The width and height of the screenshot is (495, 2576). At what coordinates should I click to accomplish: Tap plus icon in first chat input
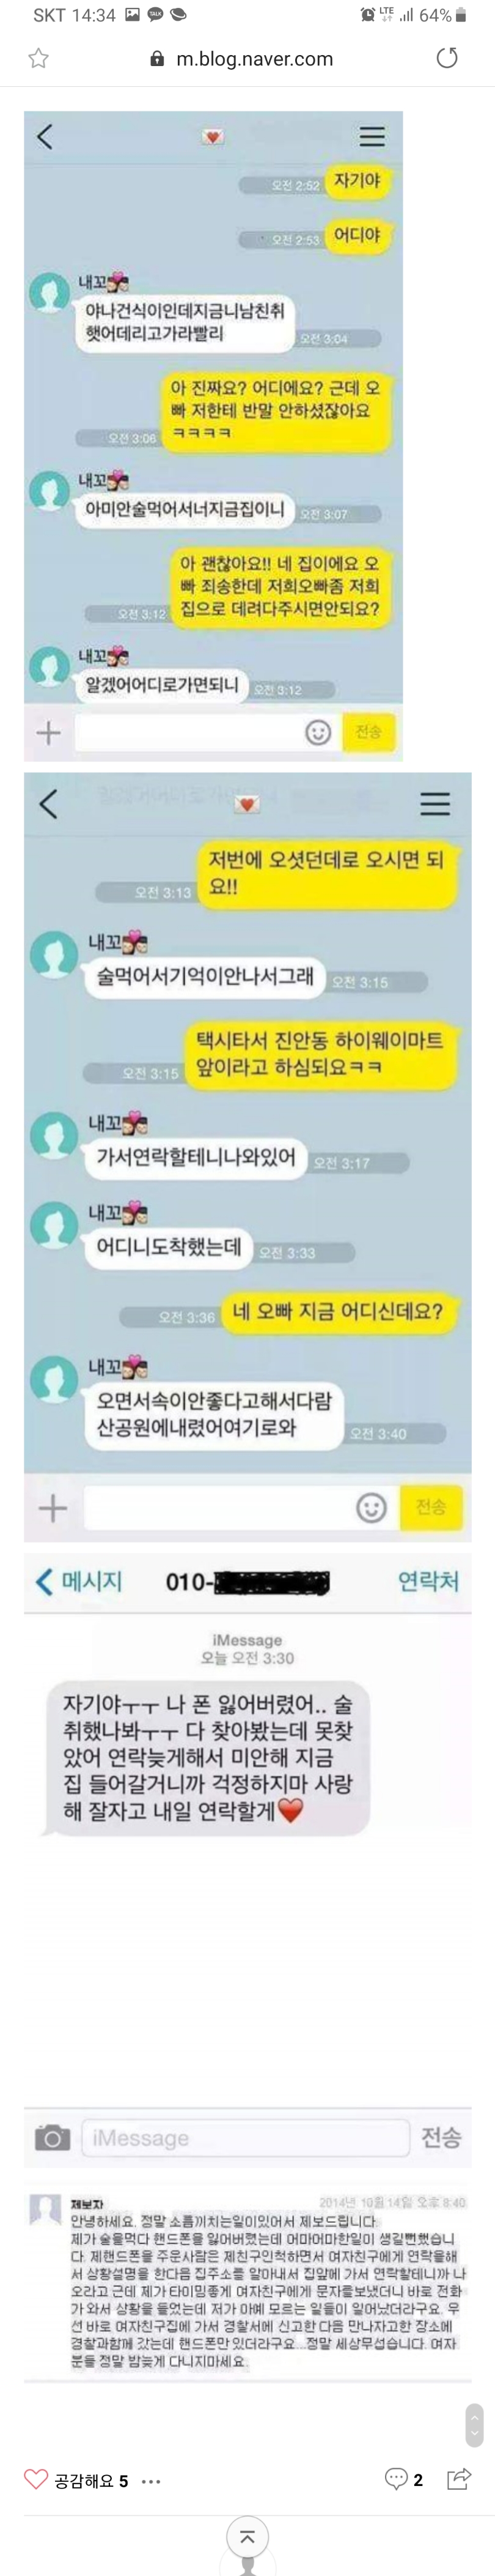click(49, 733)
